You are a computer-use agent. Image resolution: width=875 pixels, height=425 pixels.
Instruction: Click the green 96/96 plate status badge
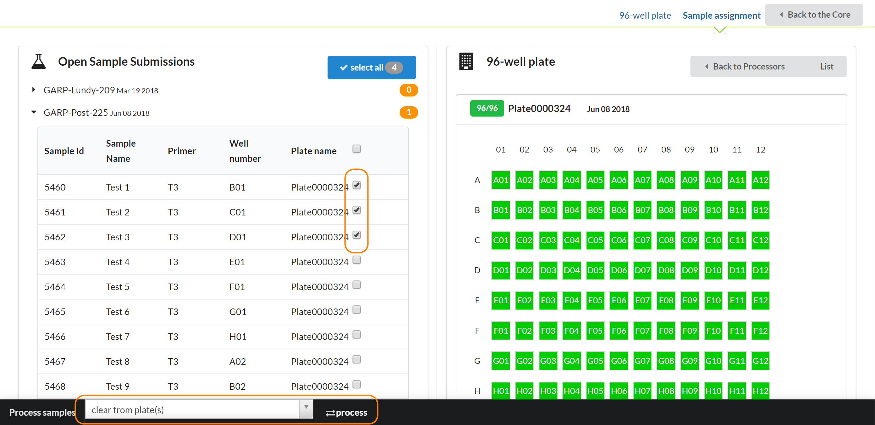486,109
